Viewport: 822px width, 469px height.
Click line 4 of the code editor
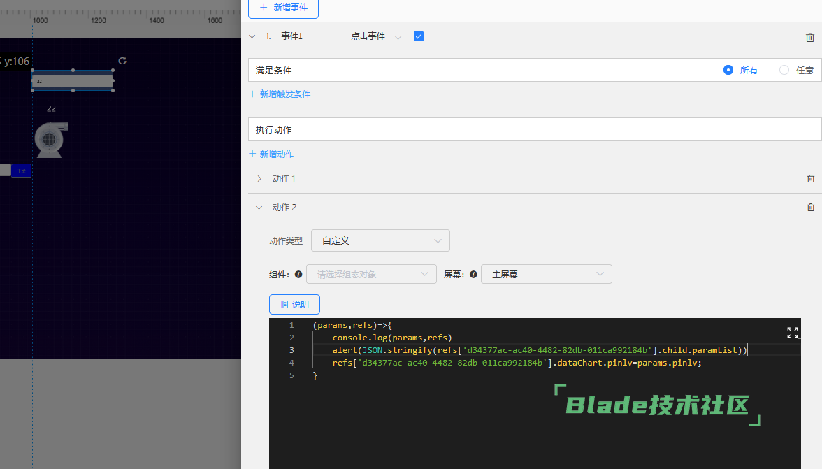tap(517, 363)
